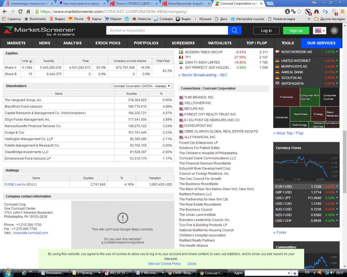The width and height of the screenshot is (347, 277).
Task: Open the NEWS navigation menu
Action: (x=45, y=43)
